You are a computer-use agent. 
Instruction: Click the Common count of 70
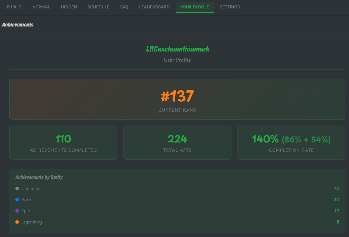tap(337, 189)
